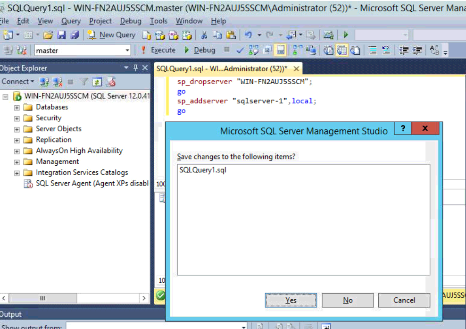Open the Query menu
Image resolution: width=466 pixels, height=329 pixels.
(x=71, y=21)
